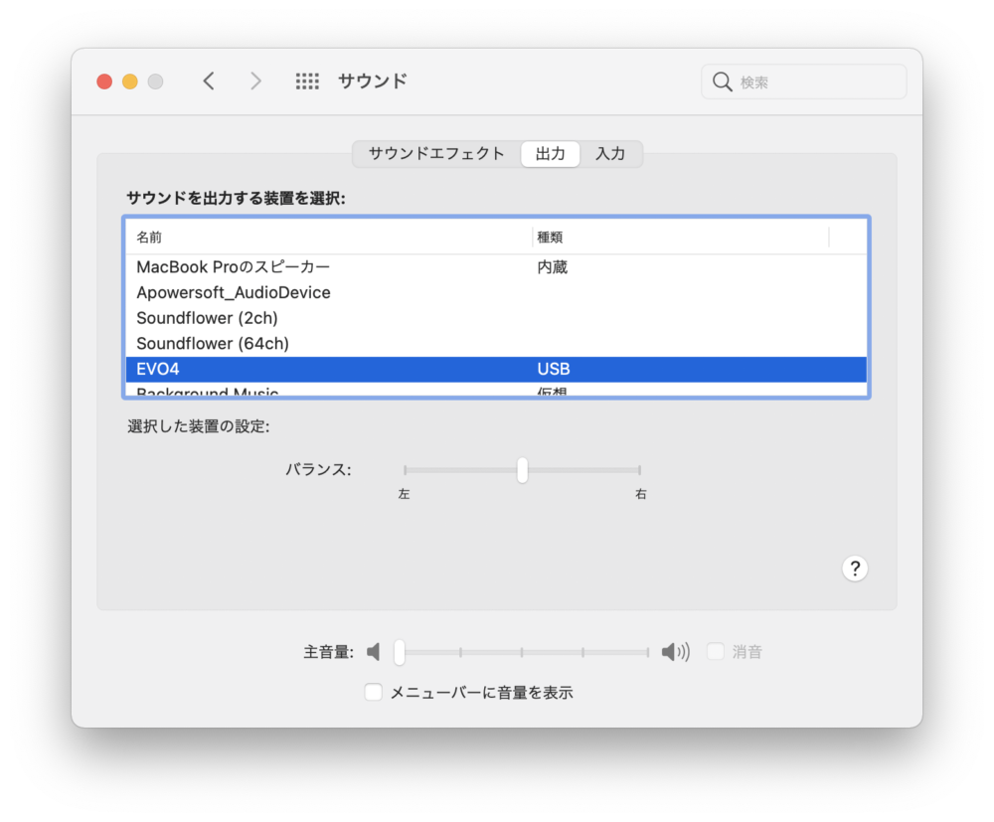This screenshot has height=822, width=994.
Task: Select the EVO4 USB device row
Action: (496, 369)
